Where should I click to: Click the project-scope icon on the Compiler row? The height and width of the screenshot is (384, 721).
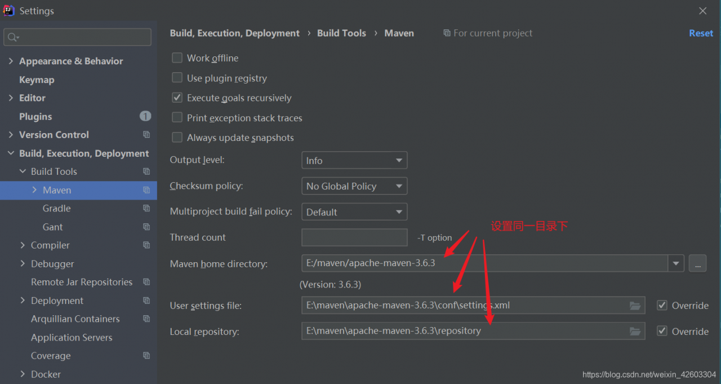(x=146, y=245)
